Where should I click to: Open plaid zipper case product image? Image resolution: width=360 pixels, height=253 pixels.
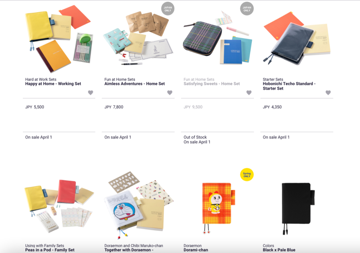click(x=217, y=38)
